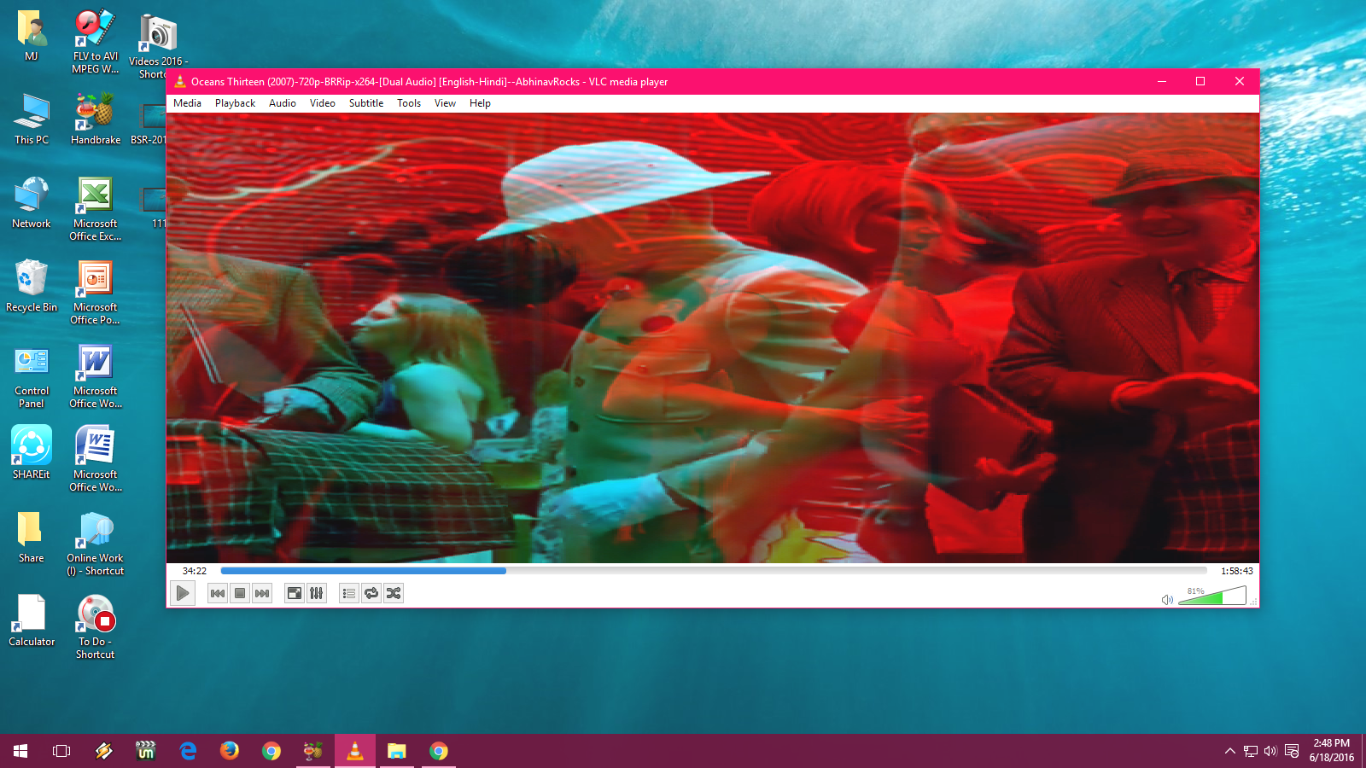Screen dimensions: 1366x768
Task: Mute audio via the VLC speaker icon
Action: tap(1167, 600)
